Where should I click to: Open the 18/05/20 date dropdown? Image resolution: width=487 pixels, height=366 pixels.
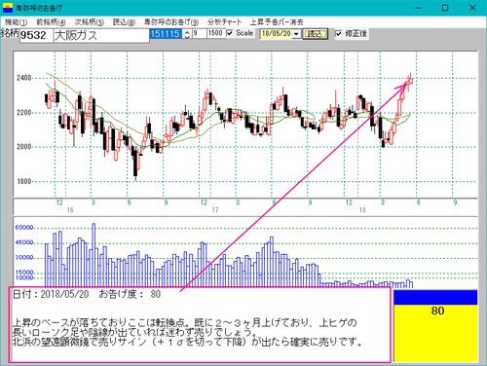(296, 34)
